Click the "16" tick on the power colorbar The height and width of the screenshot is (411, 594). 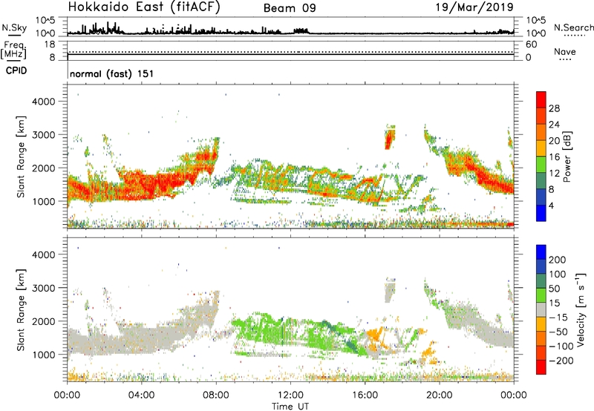click(554, 157)
